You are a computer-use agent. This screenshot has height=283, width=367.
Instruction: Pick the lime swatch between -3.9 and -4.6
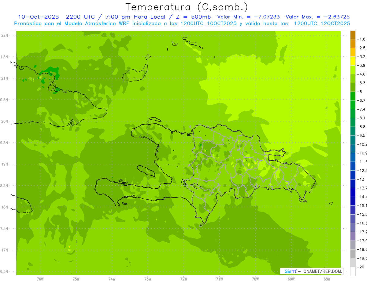click(x=353, y=70)
